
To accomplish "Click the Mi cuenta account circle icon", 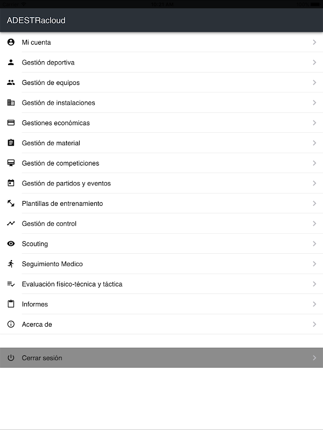I will tap(11, 42).
